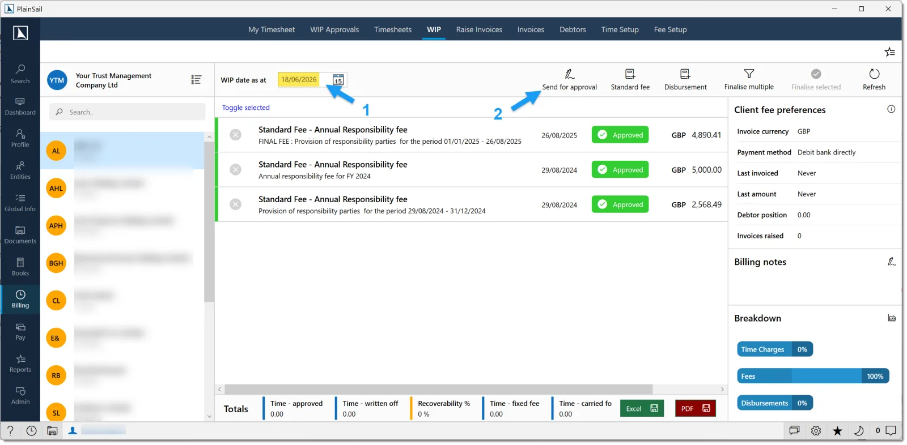Click the help question mark icon
Screen dimensions: 907x445
(x=10, y=431)
